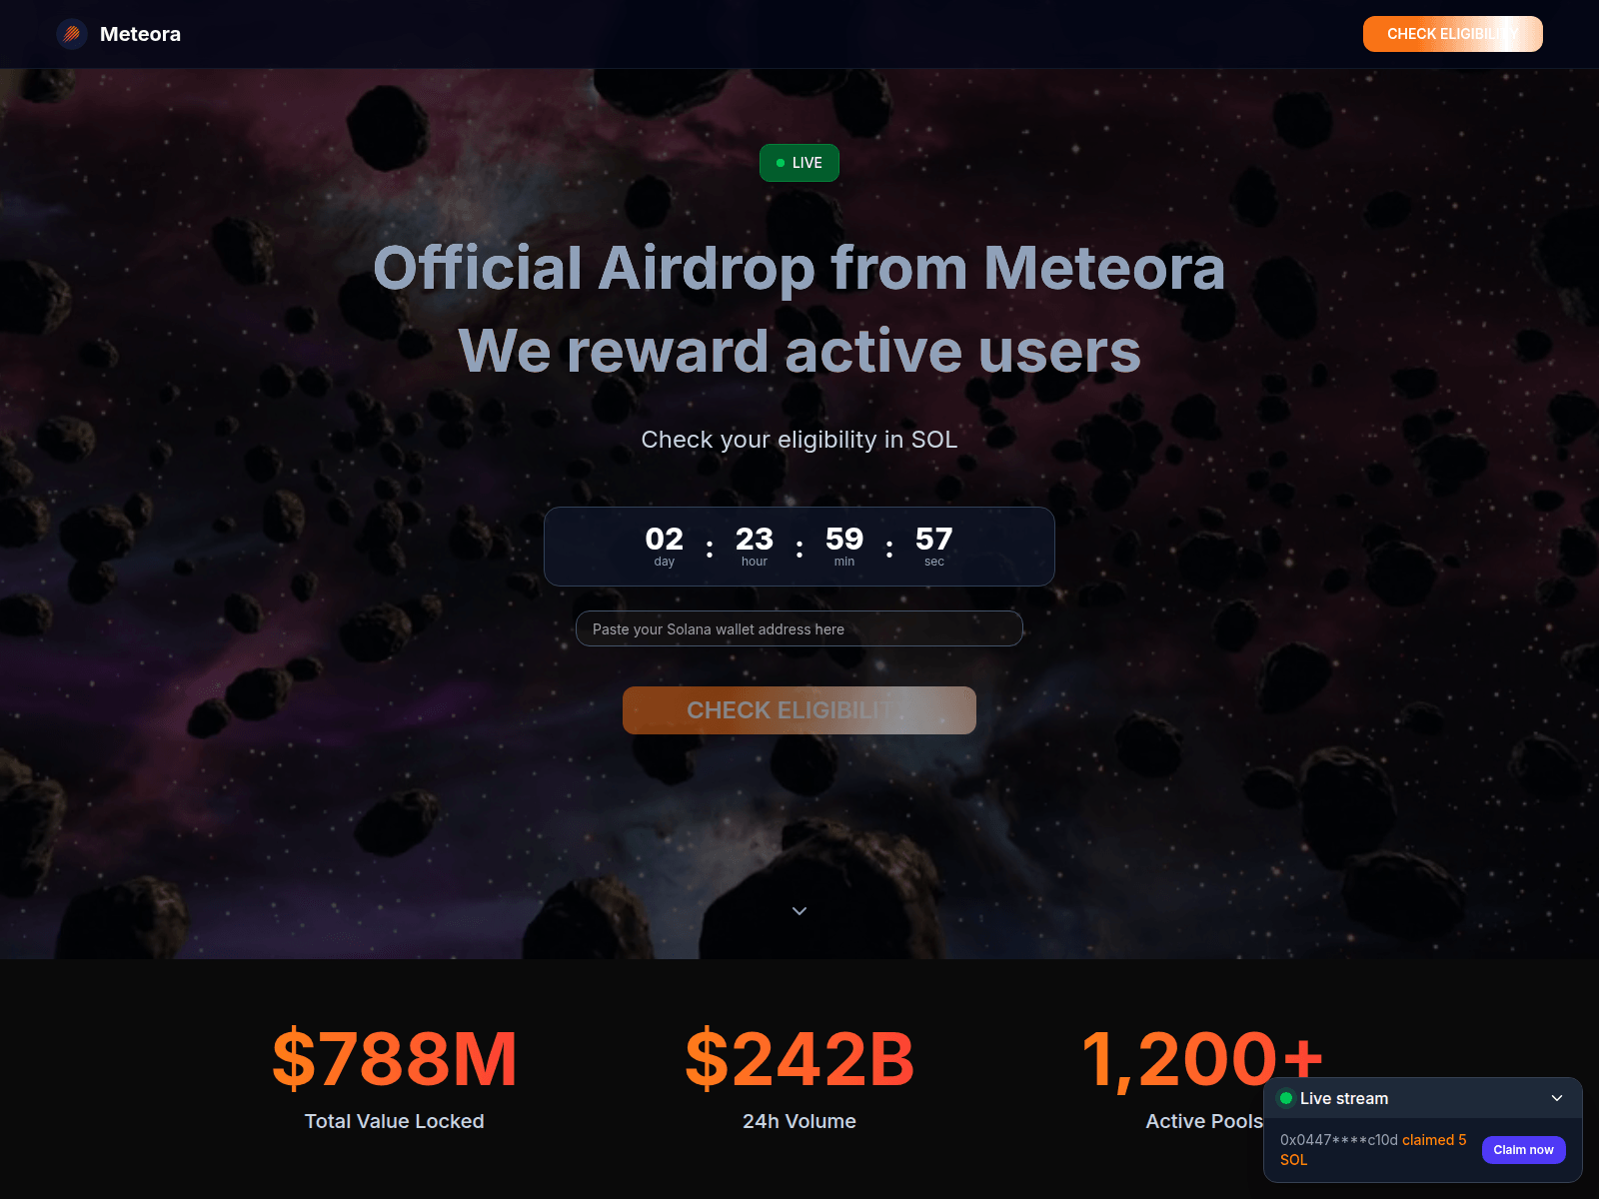Click the countdown min value 59
Screen dimensions: 1599x1199
pos(844,540)
